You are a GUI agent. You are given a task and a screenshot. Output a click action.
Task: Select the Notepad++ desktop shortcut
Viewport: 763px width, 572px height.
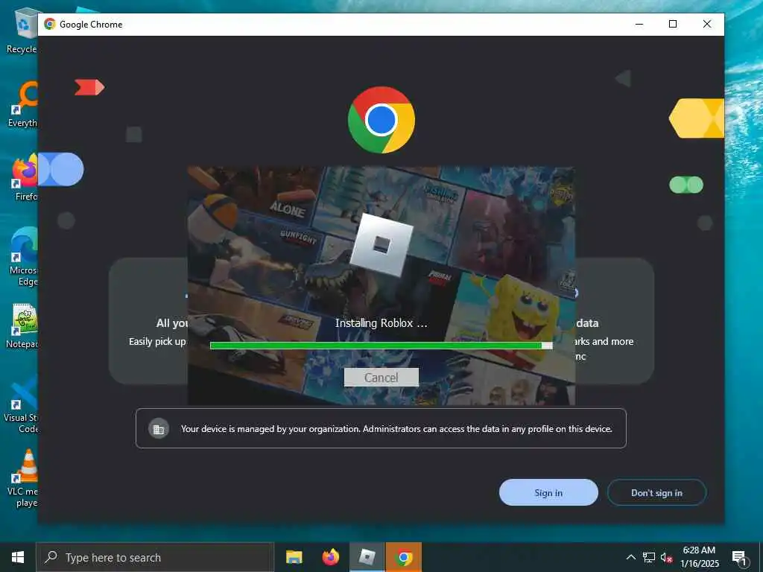click(22, 325)
